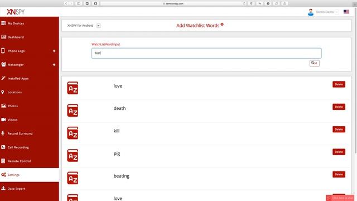Click the browser share button

[284, 3]
